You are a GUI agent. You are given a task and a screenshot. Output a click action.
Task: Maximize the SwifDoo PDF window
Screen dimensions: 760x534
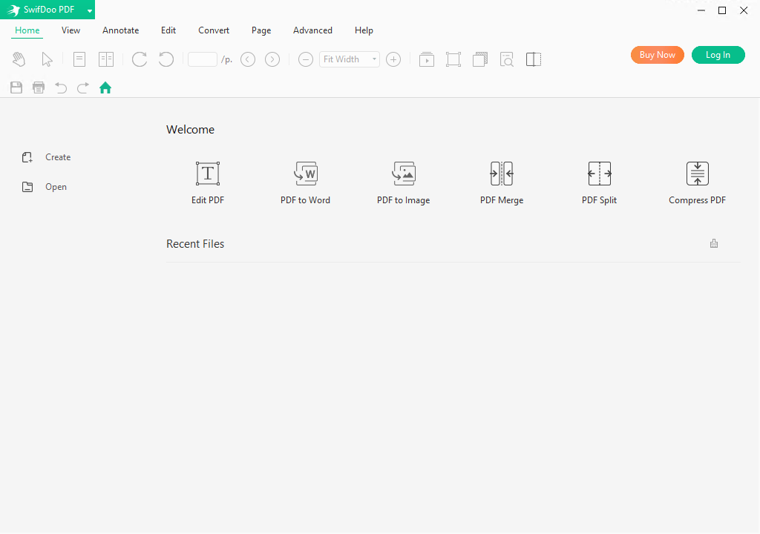pyautogui.click(x=722, y=10)
